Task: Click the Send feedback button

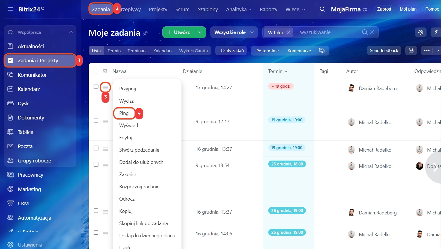Action: pyautogui.click(x=384, y=51)
